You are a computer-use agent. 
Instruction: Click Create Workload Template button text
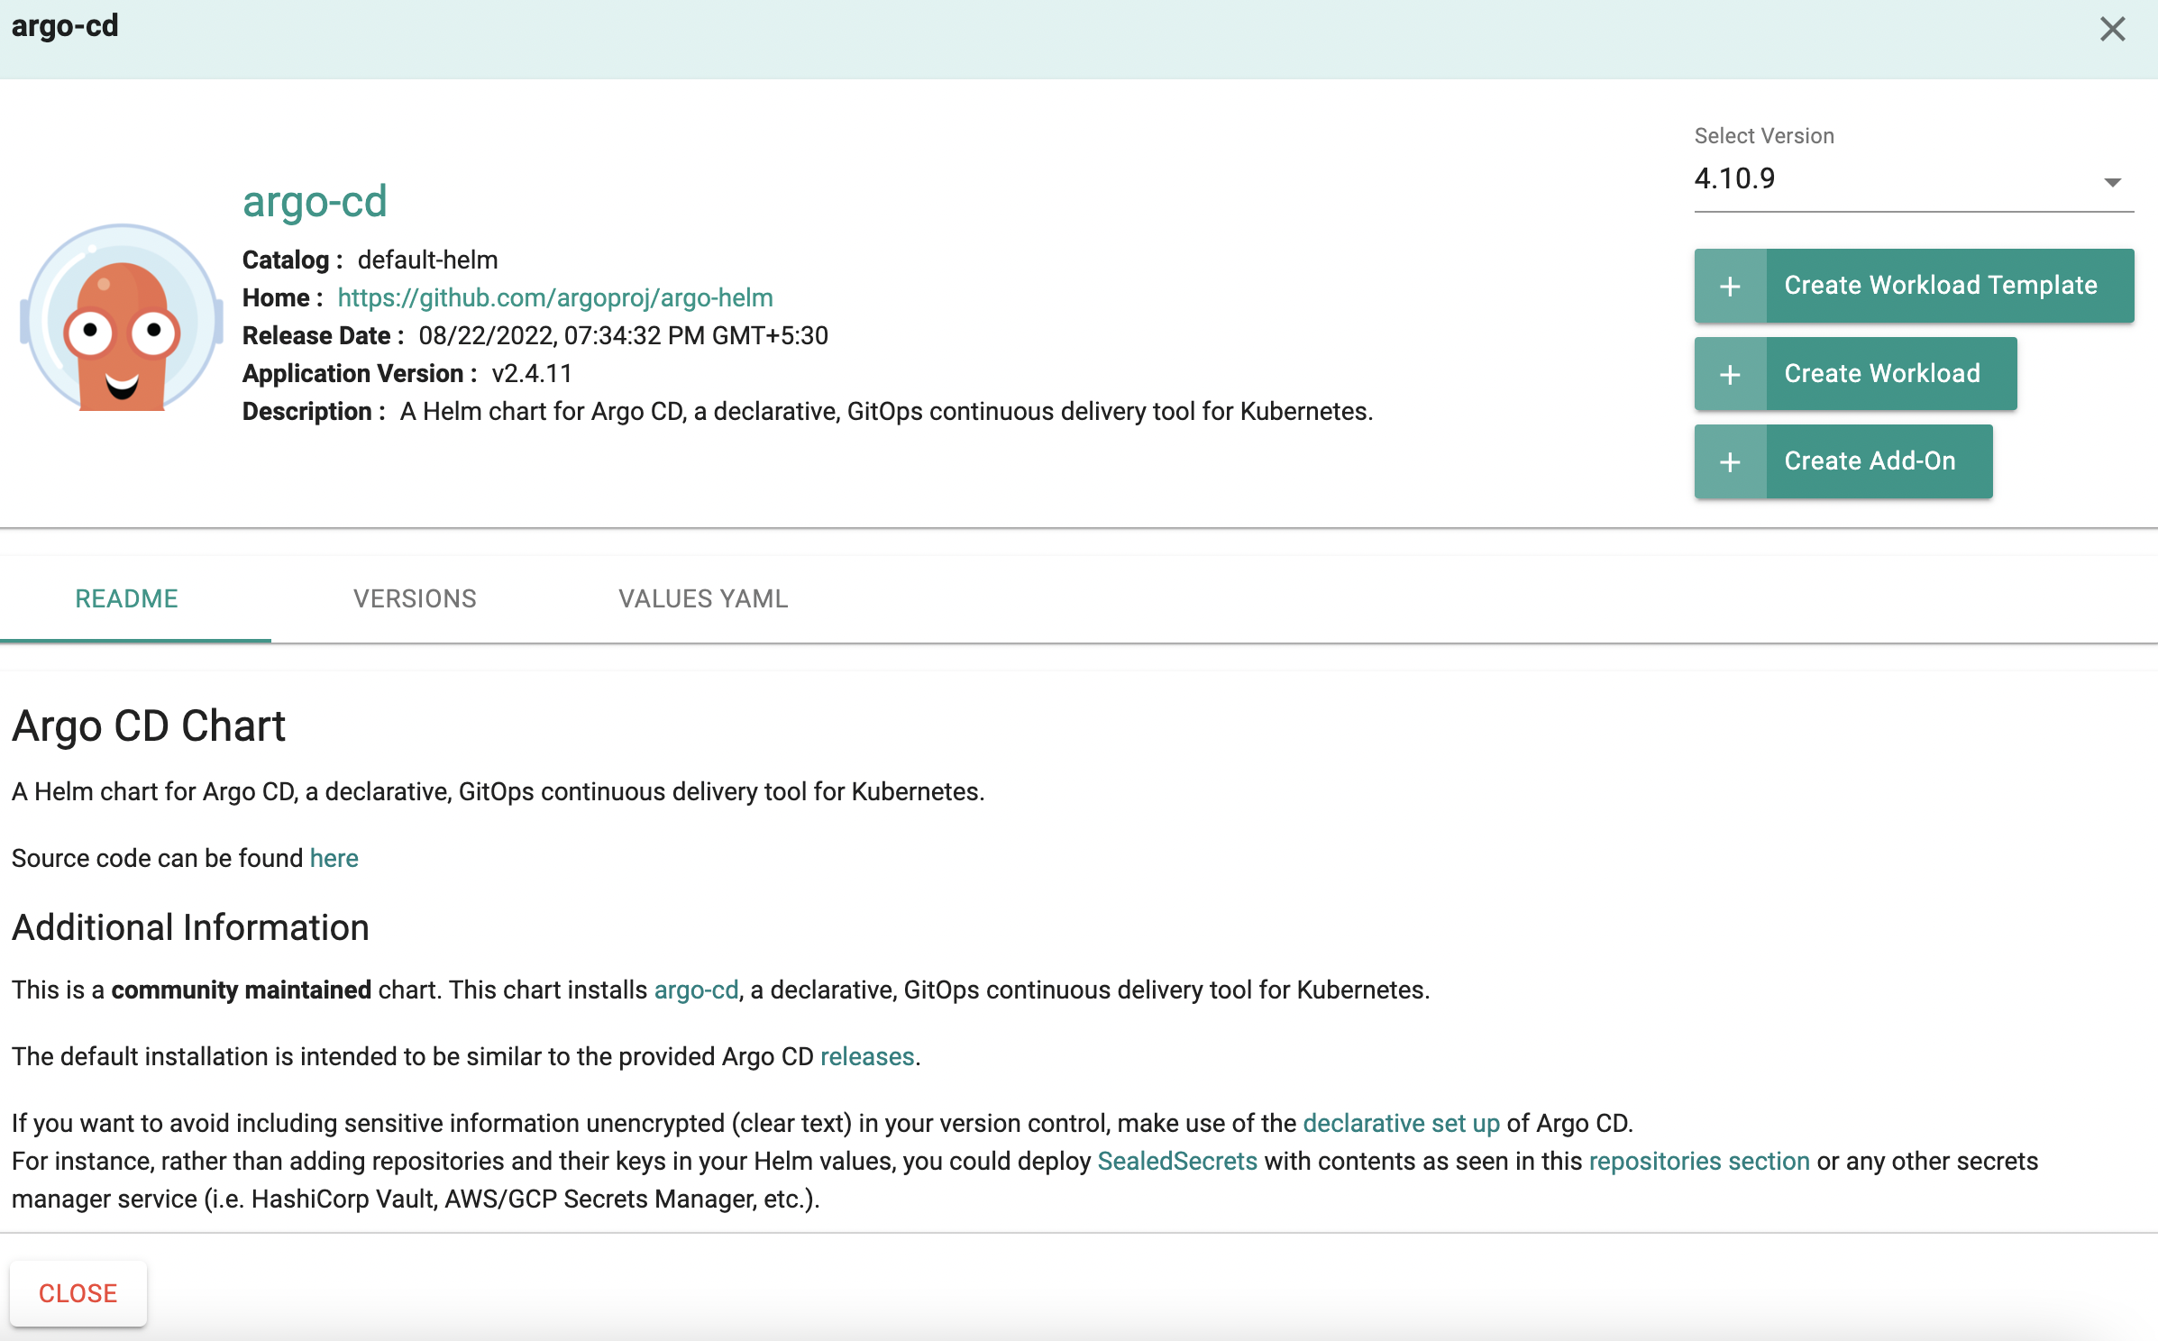click(1941, 286)
